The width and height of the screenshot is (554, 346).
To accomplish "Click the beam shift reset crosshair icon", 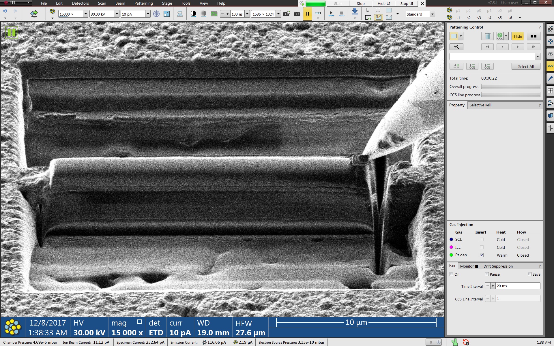I will click(156, 14).
